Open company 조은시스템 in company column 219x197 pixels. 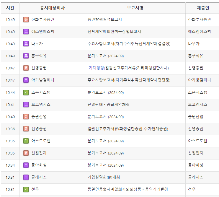[41, 92]
